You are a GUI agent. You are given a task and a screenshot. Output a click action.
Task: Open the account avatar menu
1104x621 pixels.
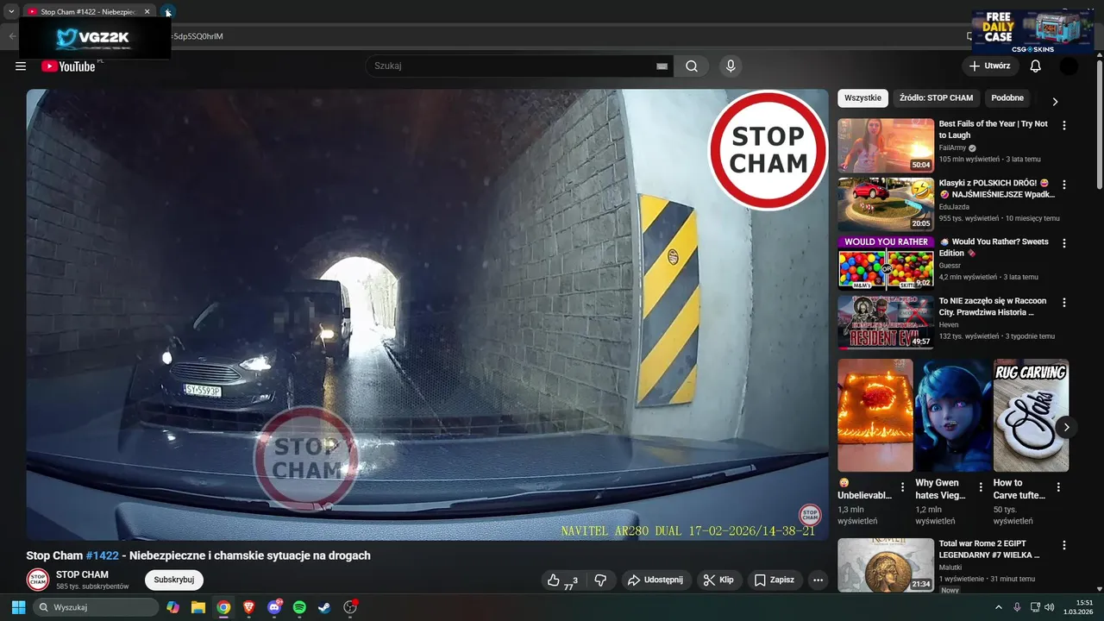click(1069, 66)
